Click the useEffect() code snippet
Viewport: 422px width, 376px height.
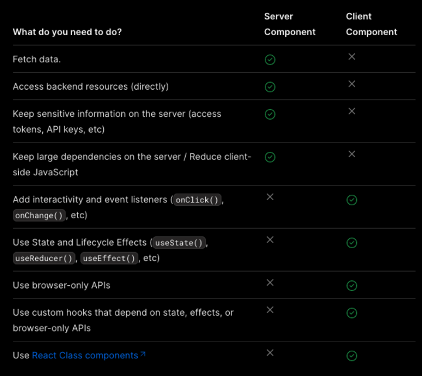[109, 258]
